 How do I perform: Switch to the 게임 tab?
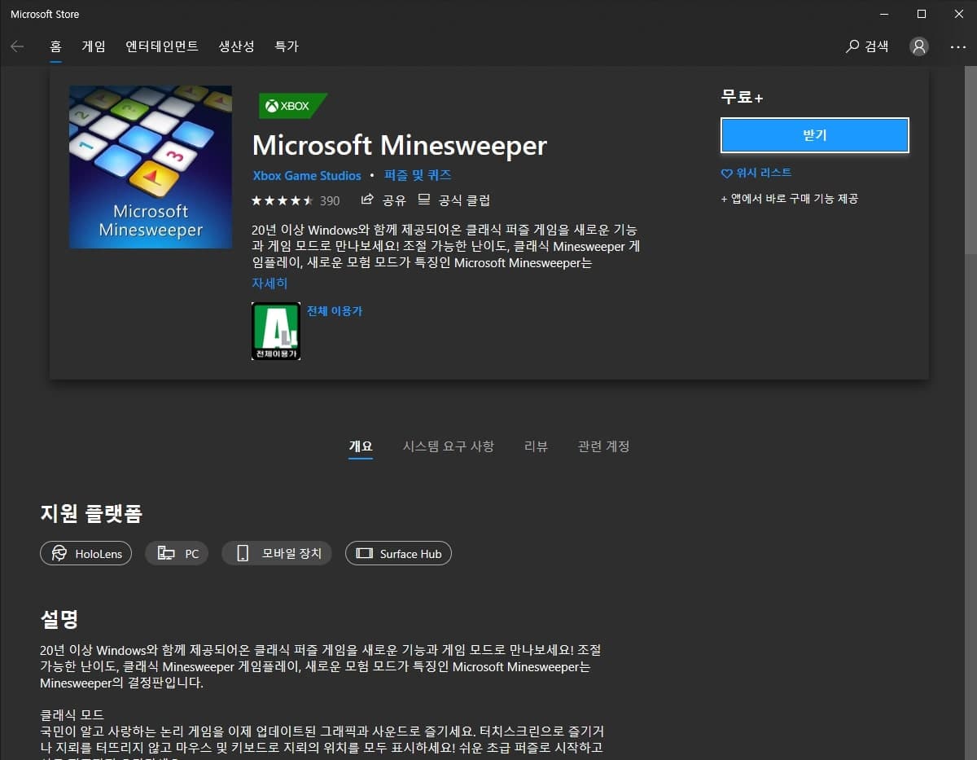click(94, 46)
